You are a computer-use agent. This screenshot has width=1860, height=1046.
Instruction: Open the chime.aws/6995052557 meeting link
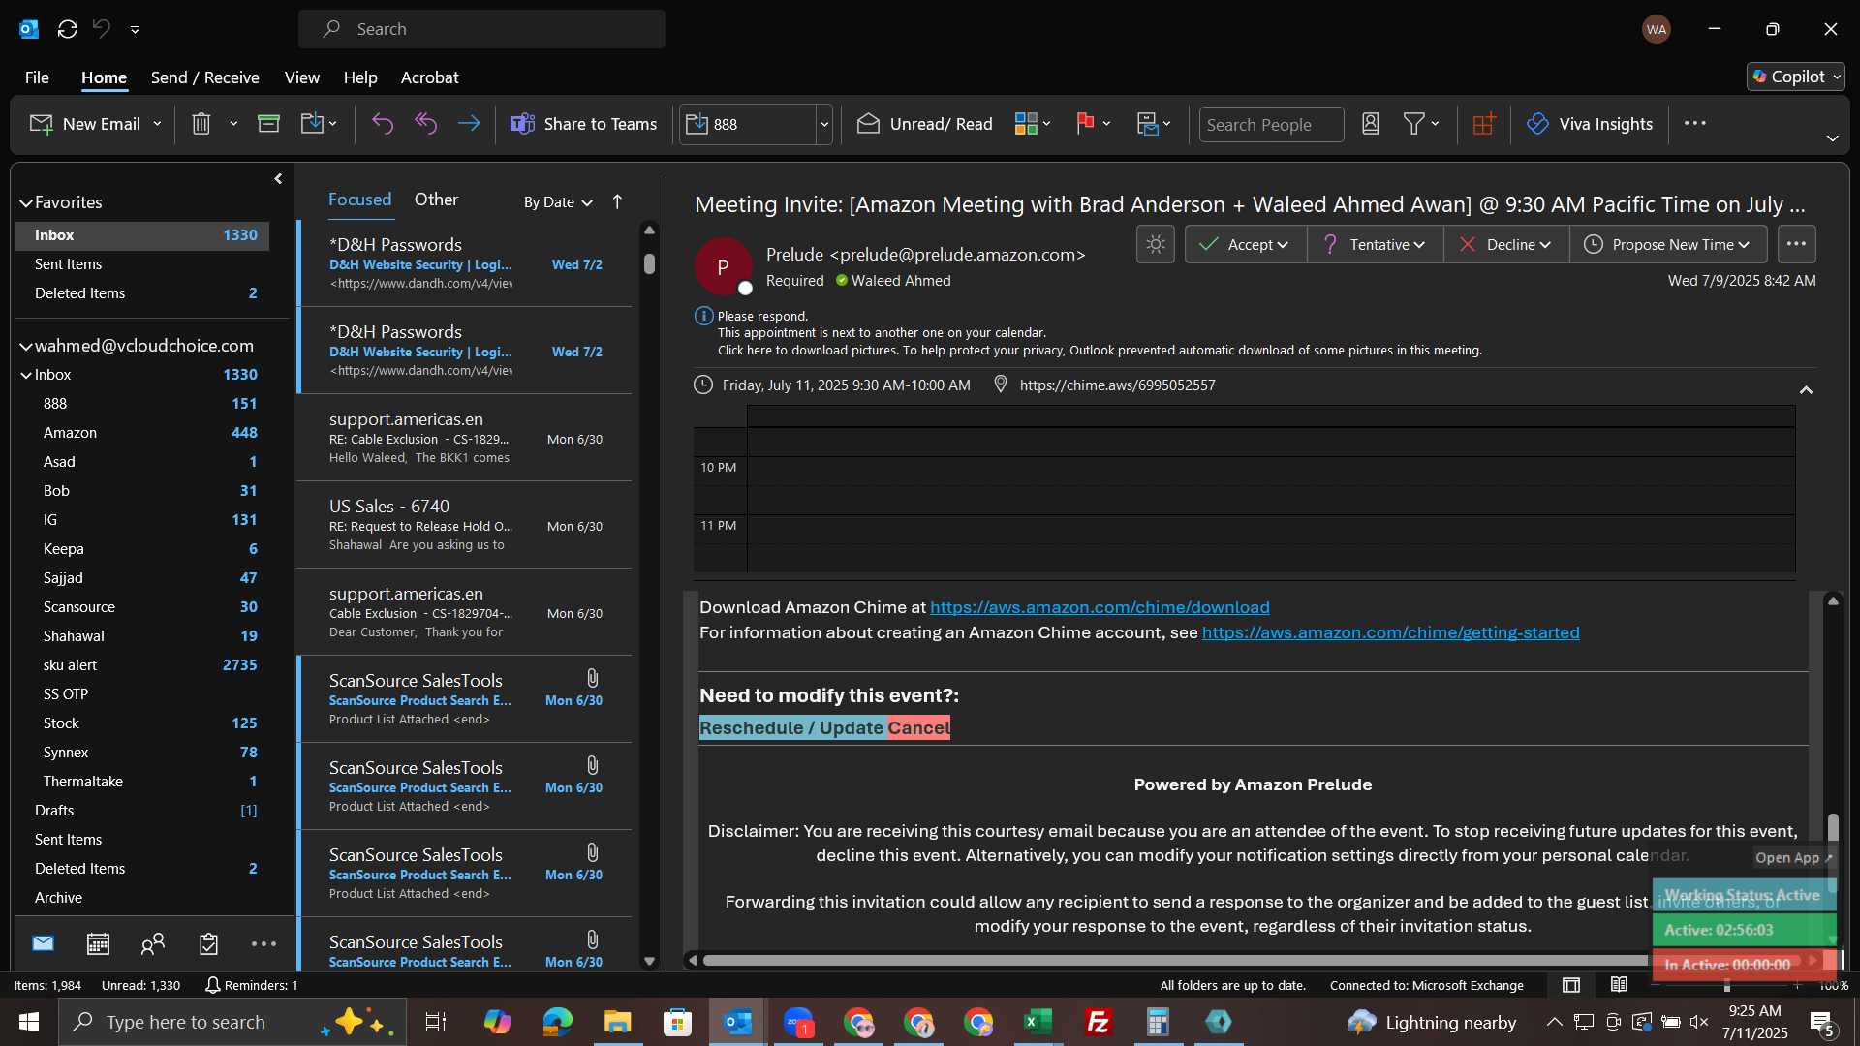click(1117, 385)
